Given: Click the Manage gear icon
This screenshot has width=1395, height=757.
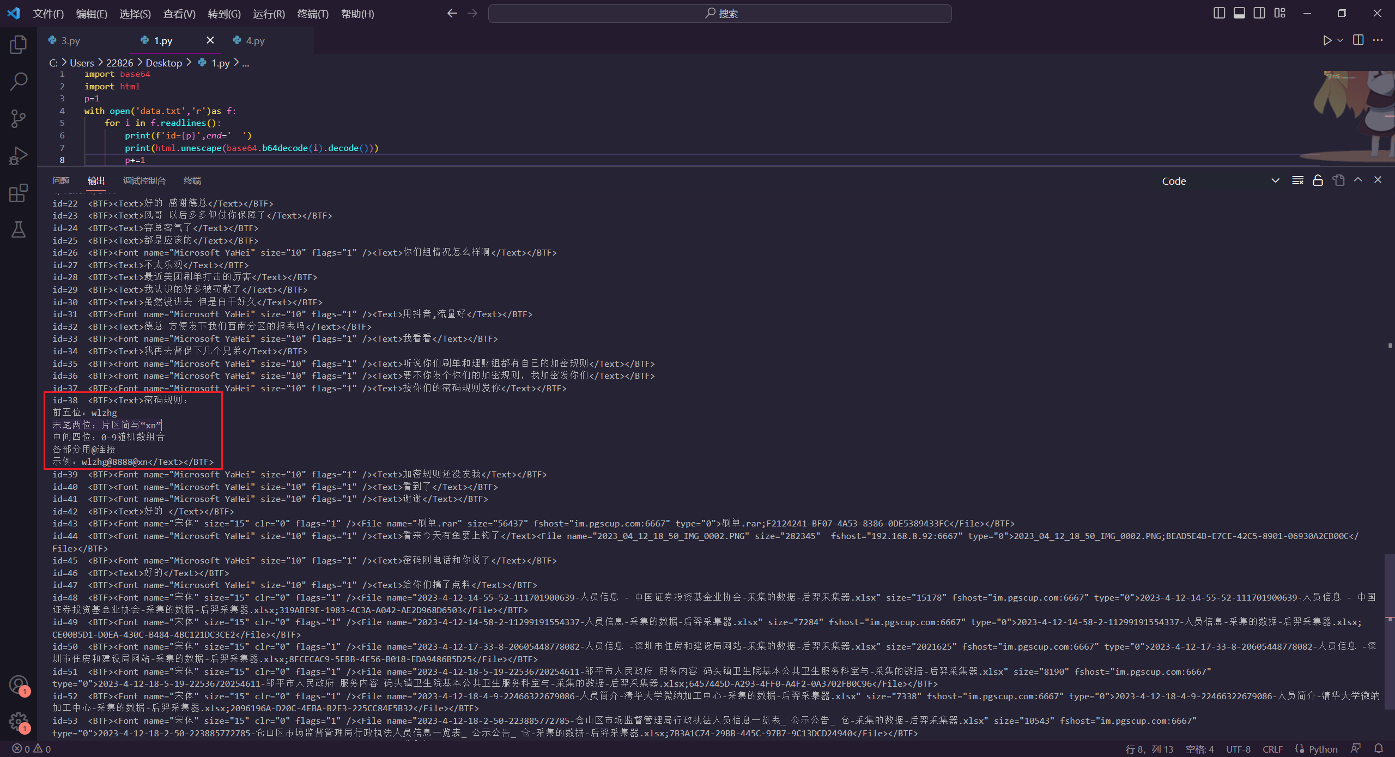Looking at the screenshot, I should click(x=19, y=722).
